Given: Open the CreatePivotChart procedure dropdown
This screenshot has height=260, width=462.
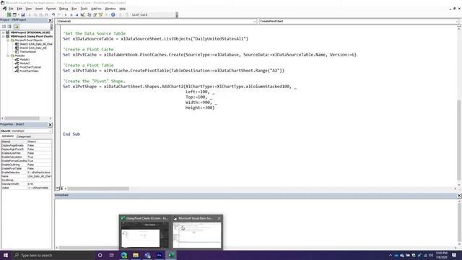Looking at the screenshot, I should (456, 21).
